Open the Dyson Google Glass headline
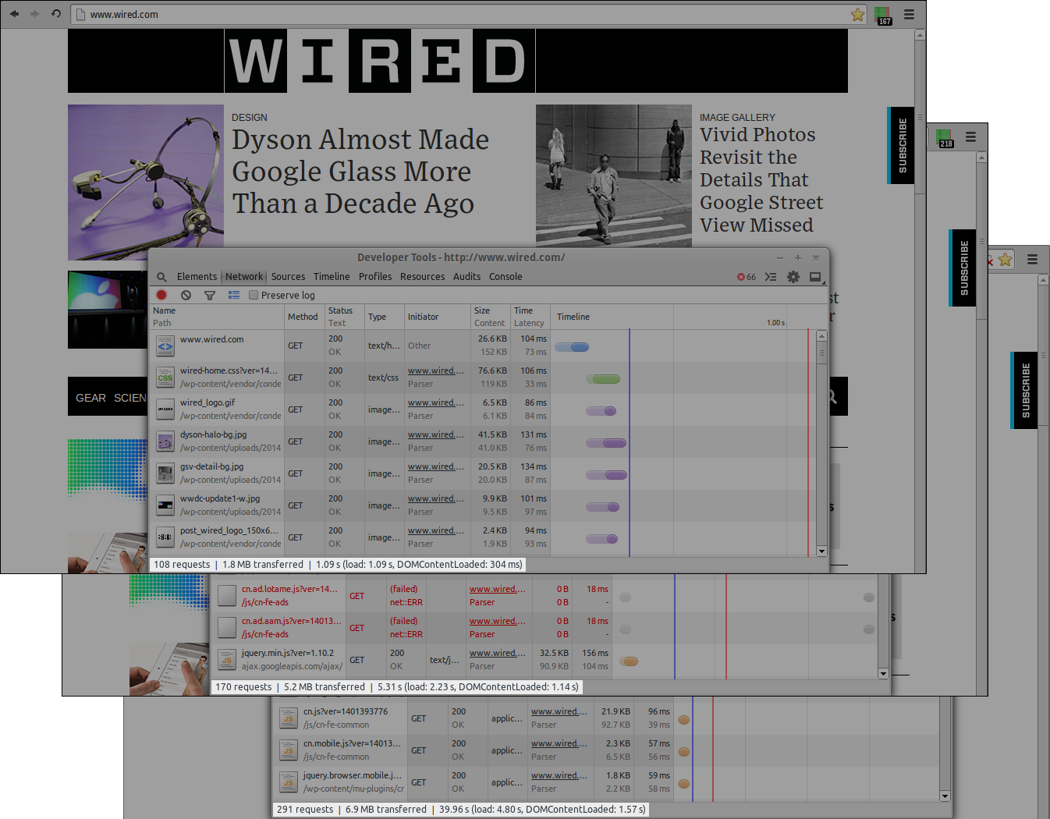This screenshot has height=819, width=1050. [x=360, y=172]
